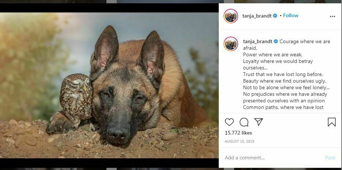View the 15,772 likes list

[238, 133]
